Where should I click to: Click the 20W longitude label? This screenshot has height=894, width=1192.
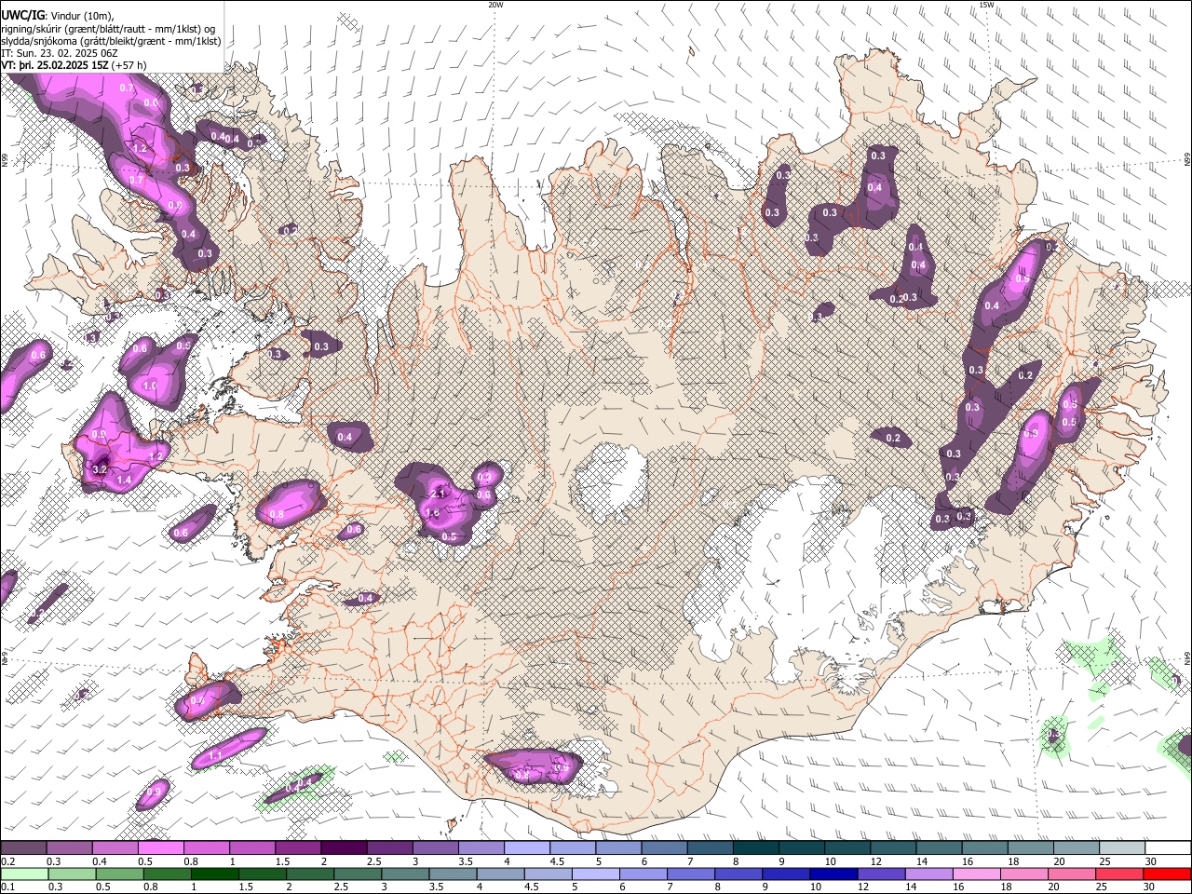pyautogui.click(x=495, y=5)
